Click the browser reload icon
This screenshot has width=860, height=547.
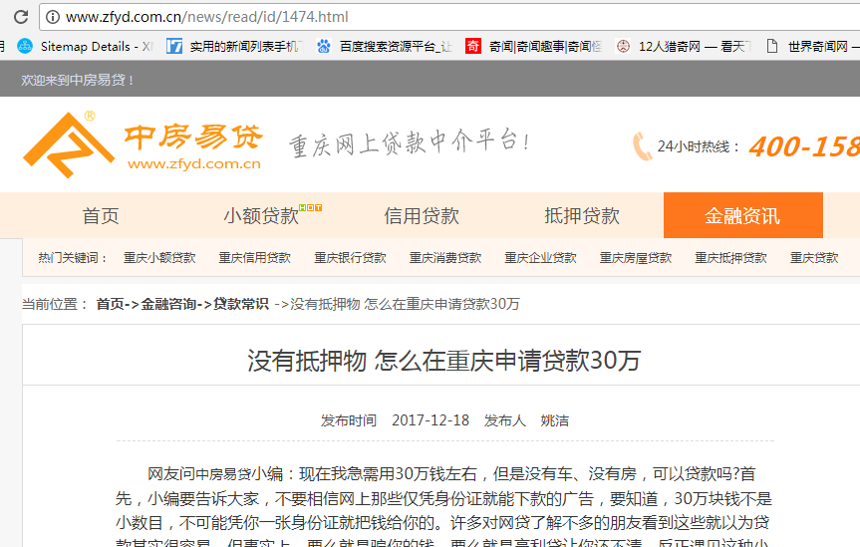[20, 17]
